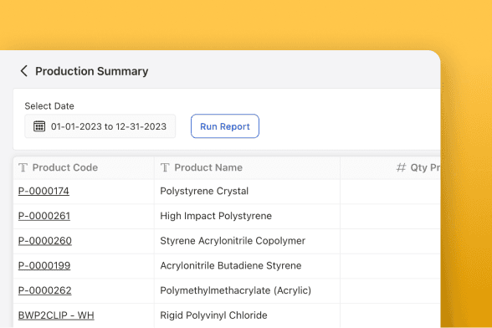The height and width of the screenshot is (328, 492).
Task: Select the Rigid Polyvinyl Chloride cell
Action: pos(247,315)
